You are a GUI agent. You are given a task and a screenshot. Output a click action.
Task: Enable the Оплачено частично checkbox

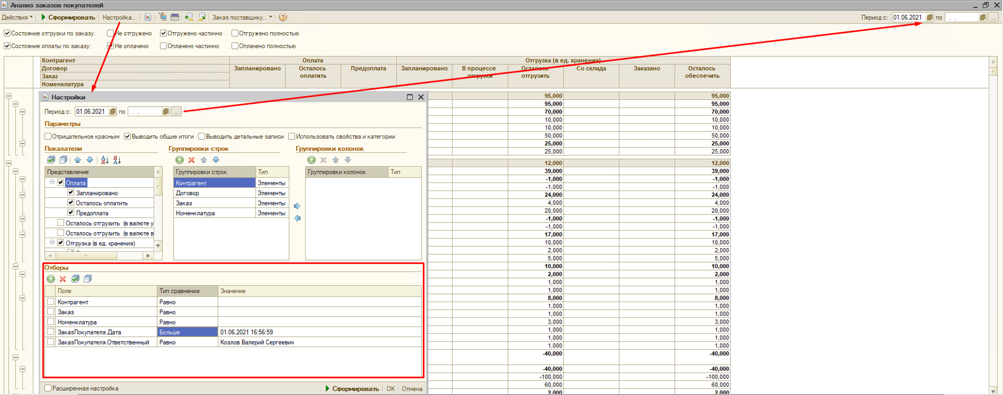pyautogui.click(x=163, y=46)
